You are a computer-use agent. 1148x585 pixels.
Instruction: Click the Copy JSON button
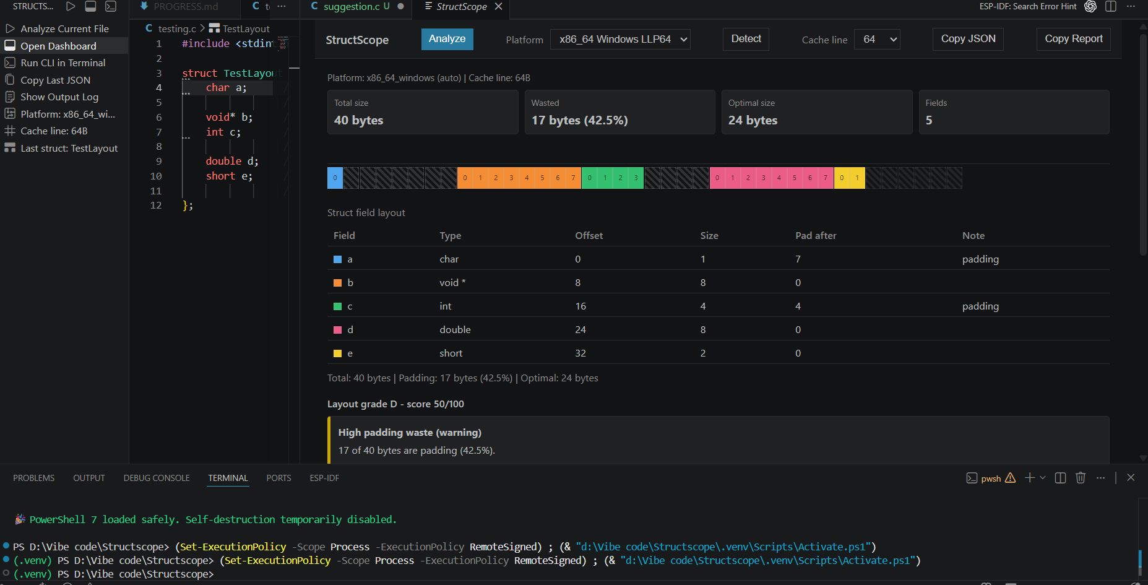(x=968, y=38)
